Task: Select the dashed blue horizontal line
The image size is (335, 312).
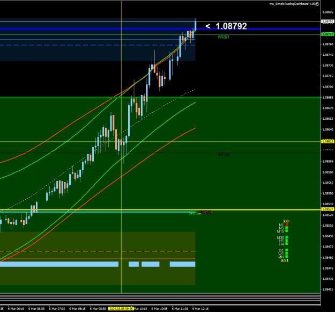Action: [x=98, y=45]
